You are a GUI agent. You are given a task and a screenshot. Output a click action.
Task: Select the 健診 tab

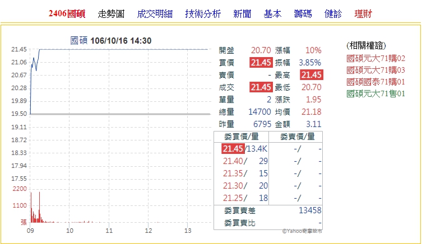[x=333, y=13]
